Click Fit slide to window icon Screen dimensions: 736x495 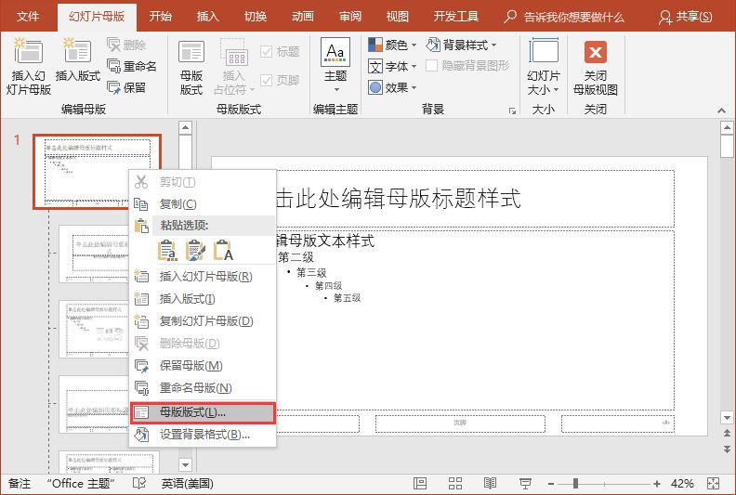pos(713,483)
